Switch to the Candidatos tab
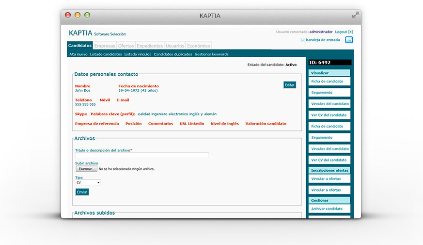The width and height of the screenshot is (423, 245). coord(80,46)
